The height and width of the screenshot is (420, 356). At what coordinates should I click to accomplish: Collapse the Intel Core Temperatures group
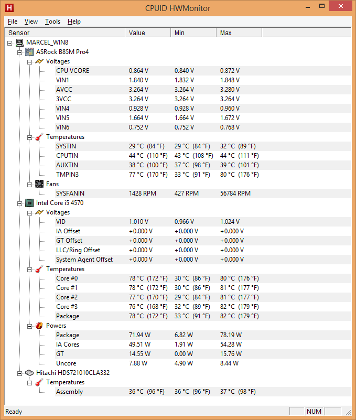[x=29, y=270]
